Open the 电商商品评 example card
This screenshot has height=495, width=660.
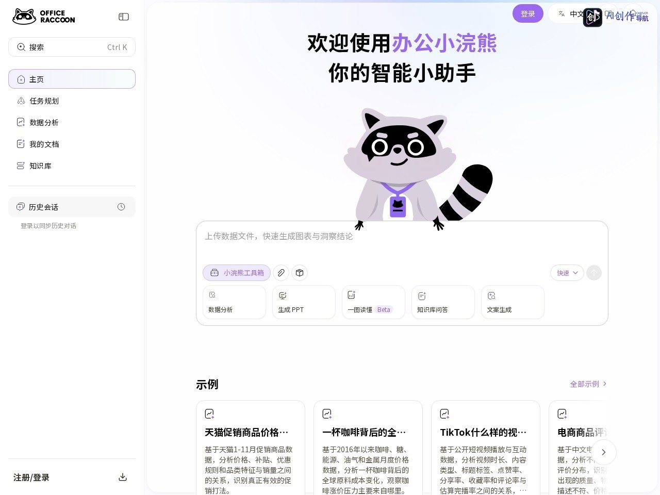579,448
